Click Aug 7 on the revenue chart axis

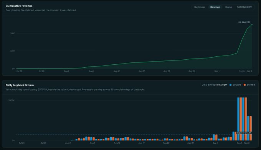coord(92,71)
